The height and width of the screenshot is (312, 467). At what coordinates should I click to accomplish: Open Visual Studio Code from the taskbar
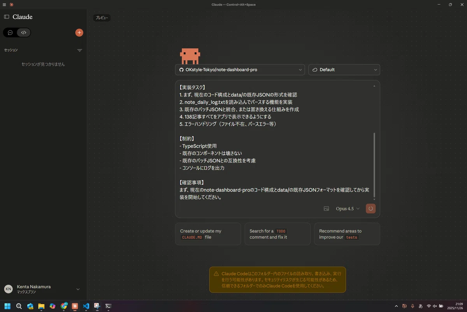[86, 306]
